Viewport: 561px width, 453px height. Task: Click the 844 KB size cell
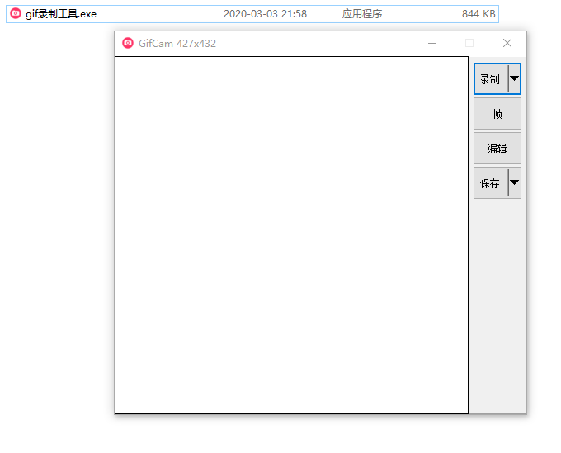[478, 14]
